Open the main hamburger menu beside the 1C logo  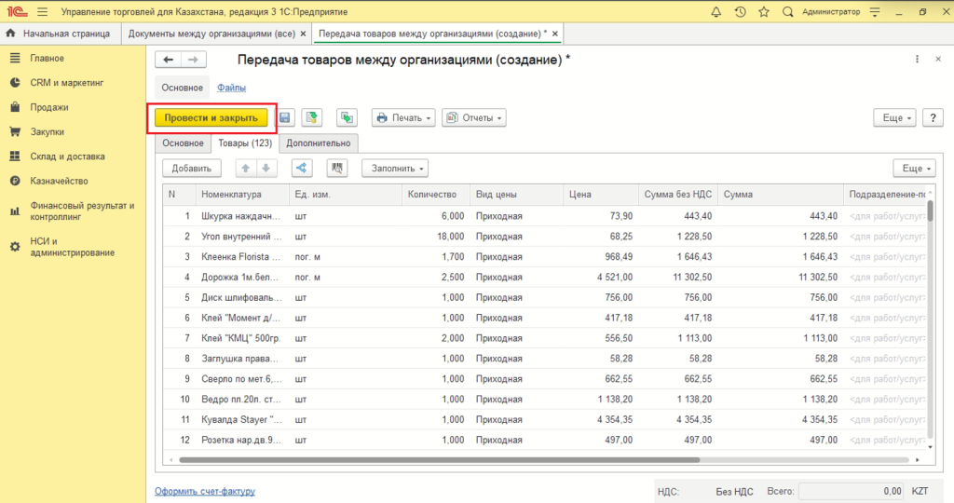[x=42, y=11]
